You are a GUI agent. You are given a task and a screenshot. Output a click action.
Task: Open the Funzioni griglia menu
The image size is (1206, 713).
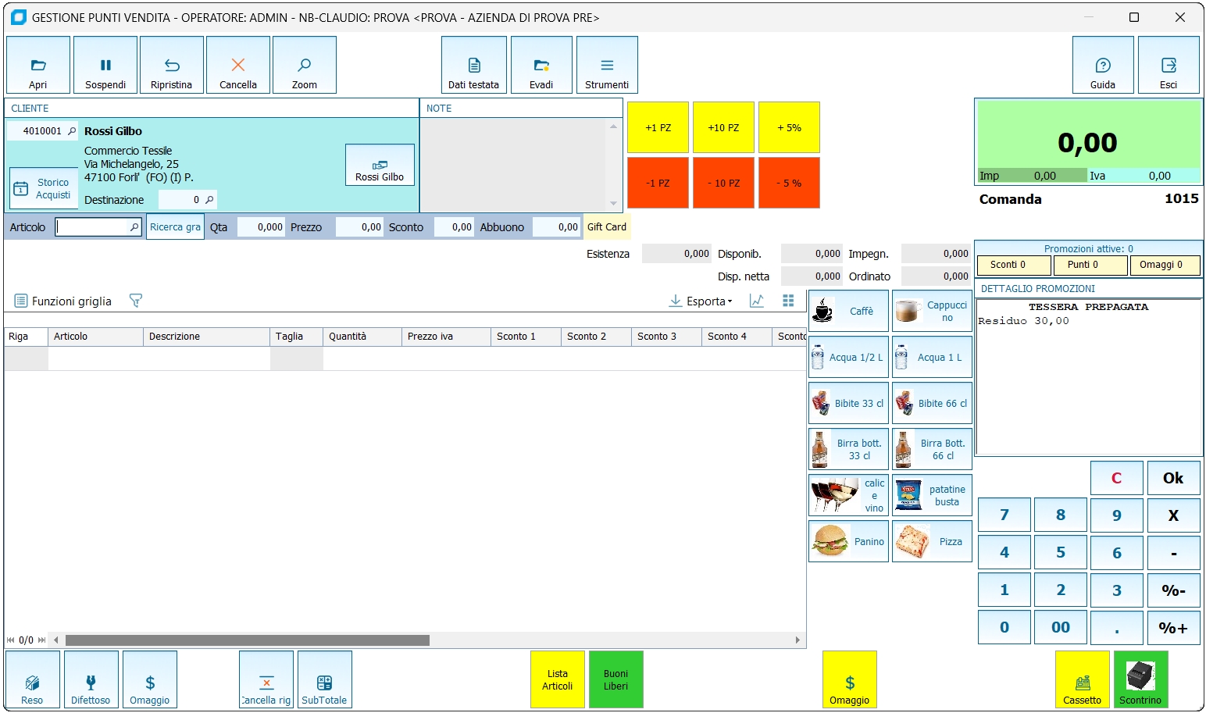tap(63, 301)
